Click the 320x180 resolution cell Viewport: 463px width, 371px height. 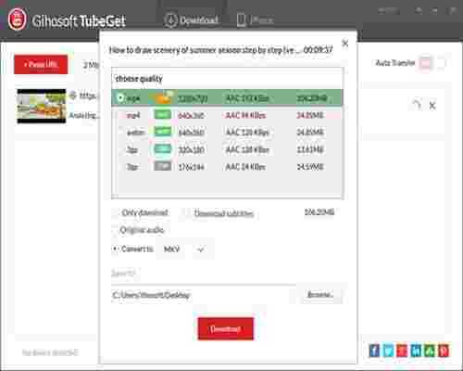(191, 150)
